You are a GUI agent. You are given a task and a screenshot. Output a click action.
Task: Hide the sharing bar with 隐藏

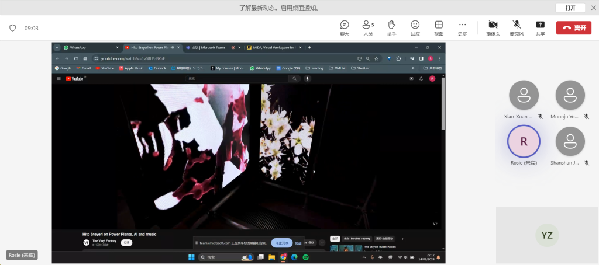point(298,243)
